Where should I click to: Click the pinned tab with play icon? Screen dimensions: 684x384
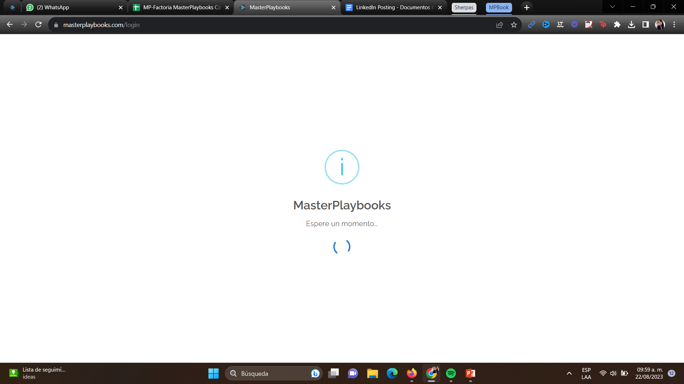tap(12, 7)
